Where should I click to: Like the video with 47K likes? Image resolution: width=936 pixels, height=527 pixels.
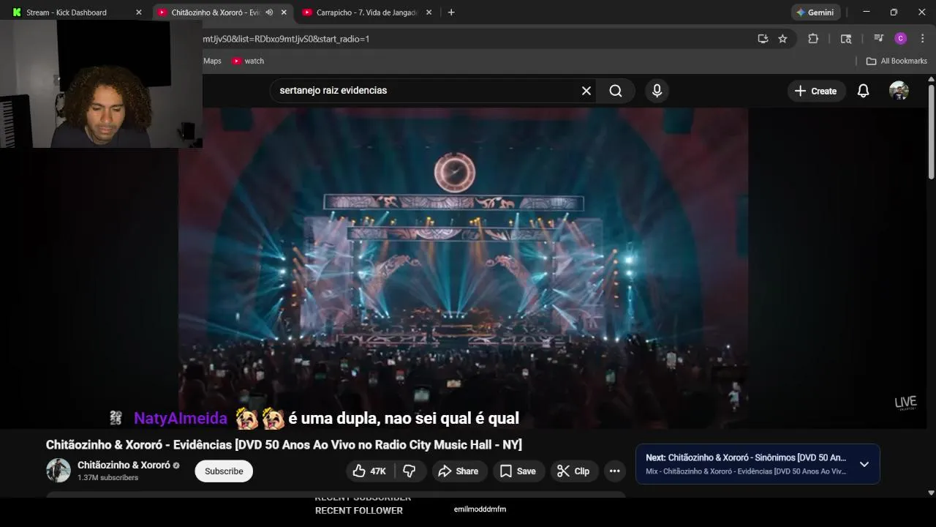[369, 471]
